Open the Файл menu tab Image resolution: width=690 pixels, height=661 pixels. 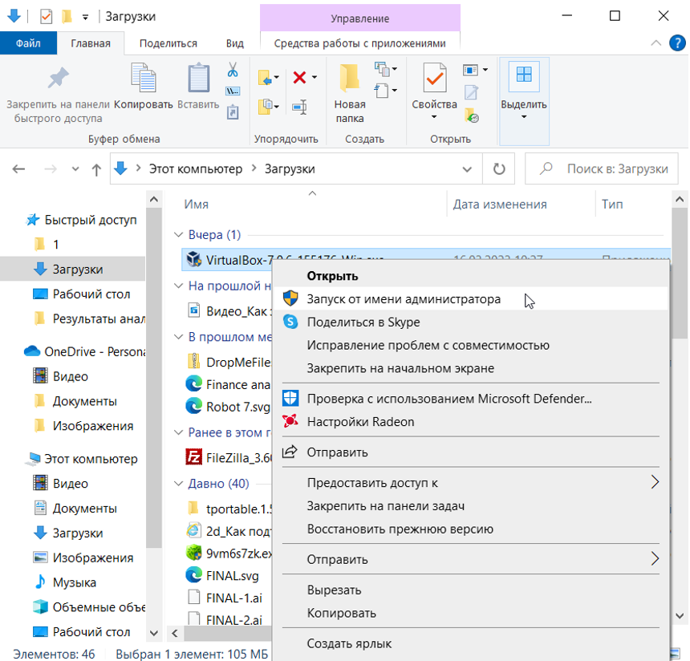[x=29, y=43]
